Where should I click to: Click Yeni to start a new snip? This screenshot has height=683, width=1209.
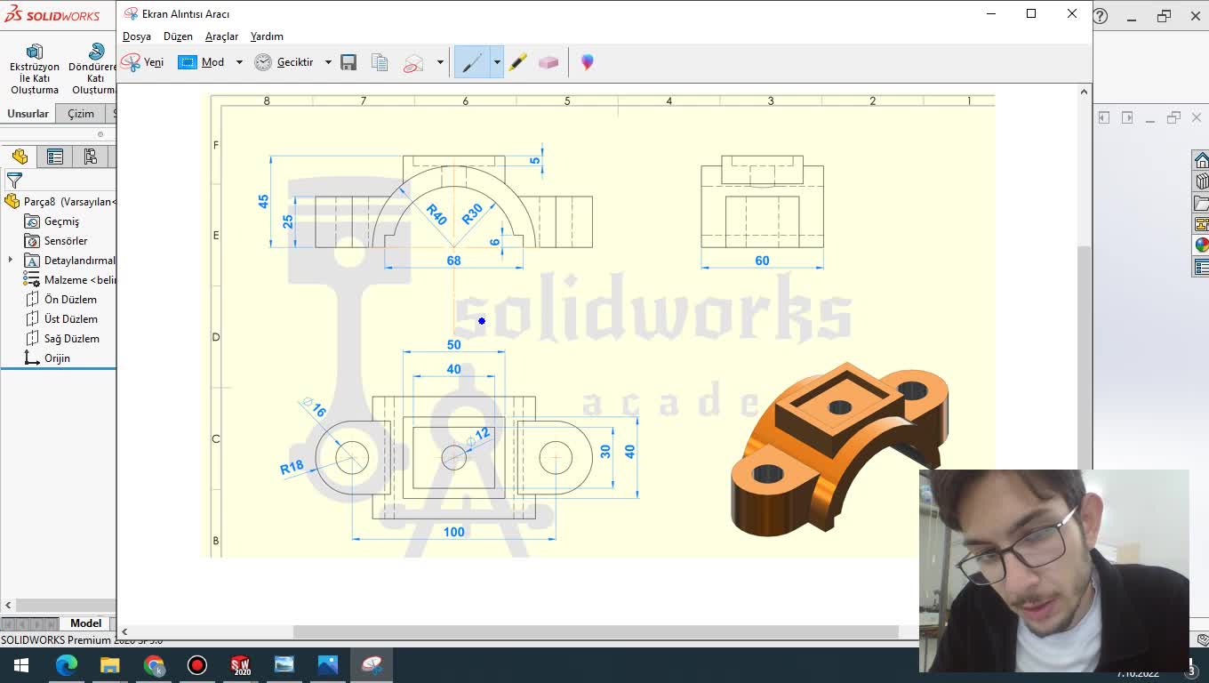[143, 62]
